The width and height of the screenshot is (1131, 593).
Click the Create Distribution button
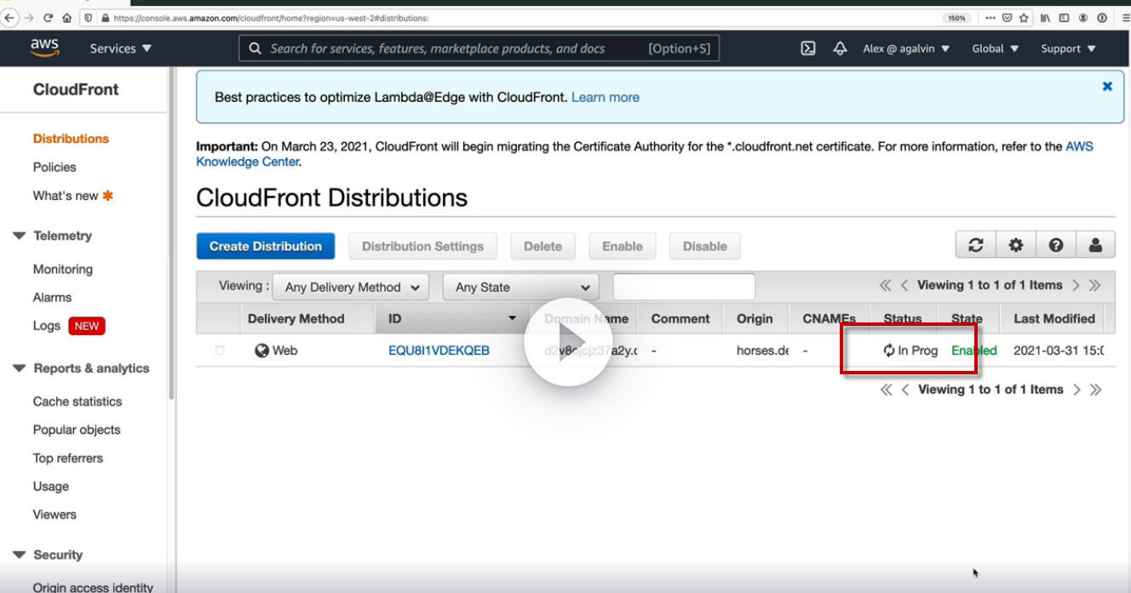point(266,246)
